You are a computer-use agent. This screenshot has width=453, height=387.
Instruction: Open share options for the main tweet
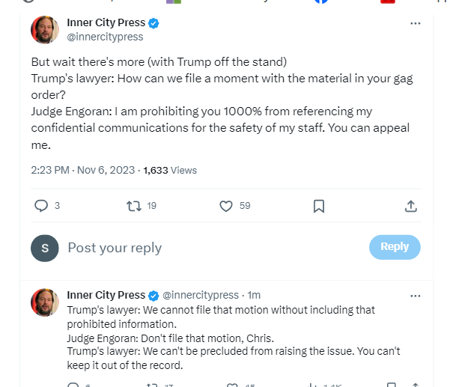[411, 206]
